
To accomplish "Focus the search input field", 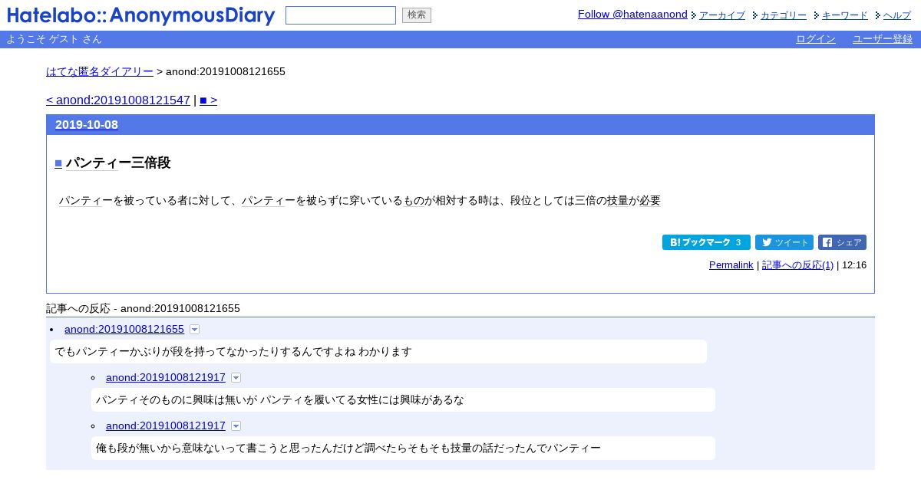I will 341,15.
